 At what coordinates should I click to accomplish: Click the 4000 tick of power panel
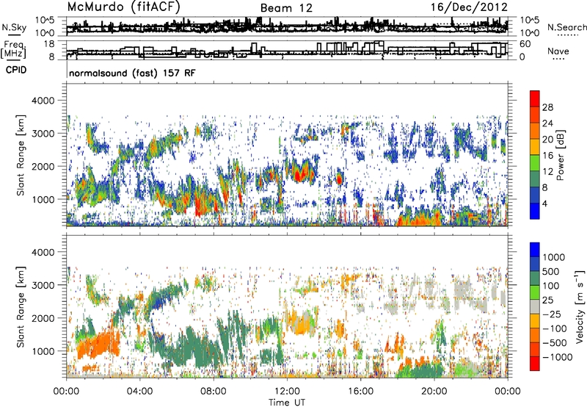click(x=43, y=101)
